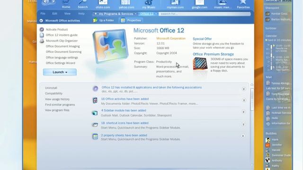This screenshot has width=303, height=170.
Task: Click the Kendal Corp. icon in sidebar
Action: pyautogui.click(x=267, y=14)
